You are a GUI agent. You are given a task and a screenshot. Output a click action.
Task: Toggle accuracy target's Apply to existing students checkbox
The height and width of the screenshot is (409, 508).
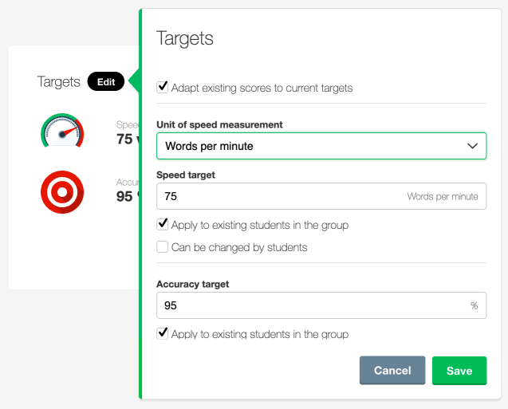point(163,333)
